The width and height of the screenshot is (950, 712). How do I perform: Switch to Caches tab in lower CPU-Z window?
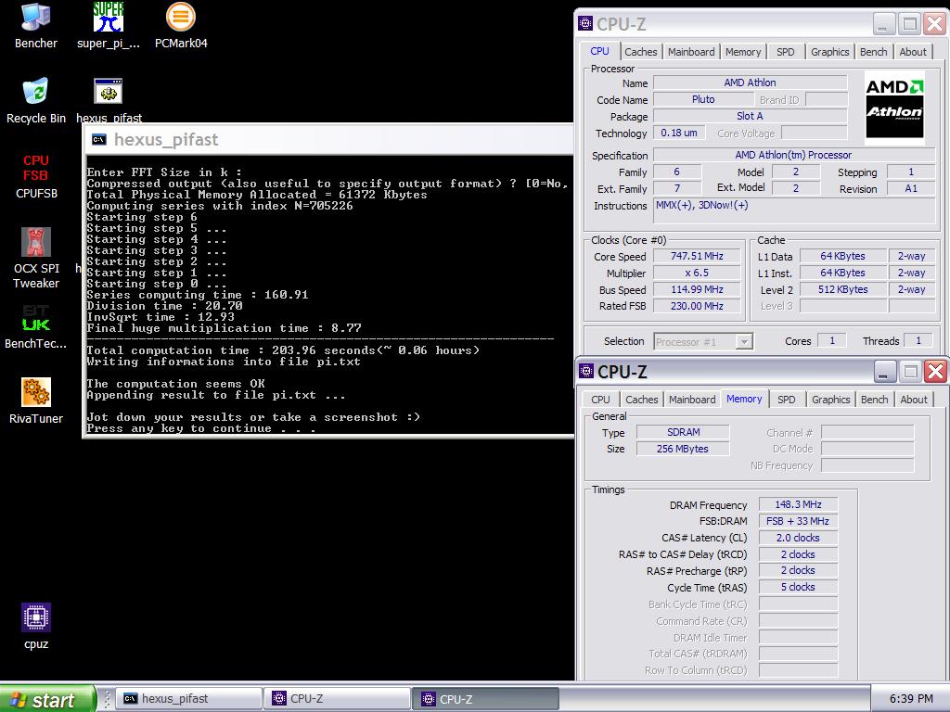tap(642, 400)
